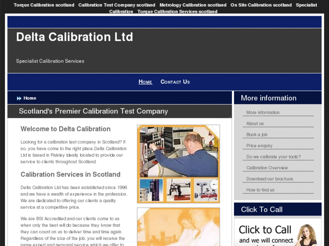This screenshot has width=329, height=246.
Task: Click the technician calibrating equipment photo
Action: coord(178,164)
